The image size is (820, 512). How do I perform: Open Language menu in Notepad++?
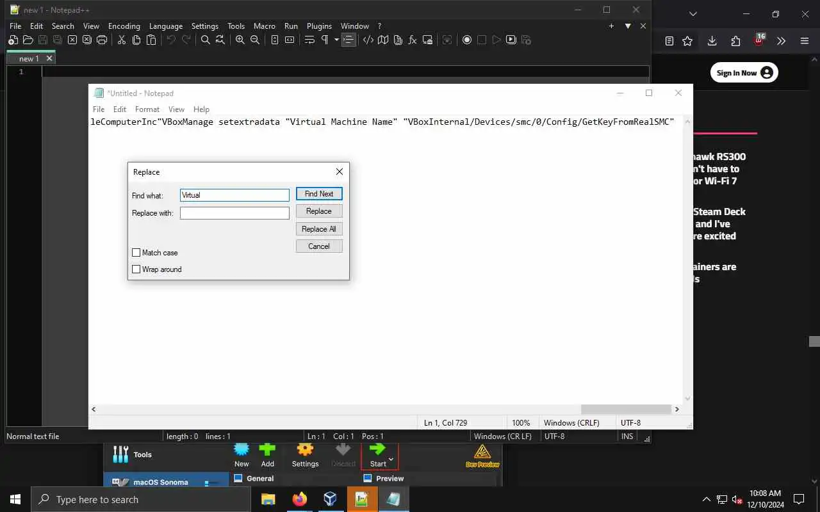point(166,26)
